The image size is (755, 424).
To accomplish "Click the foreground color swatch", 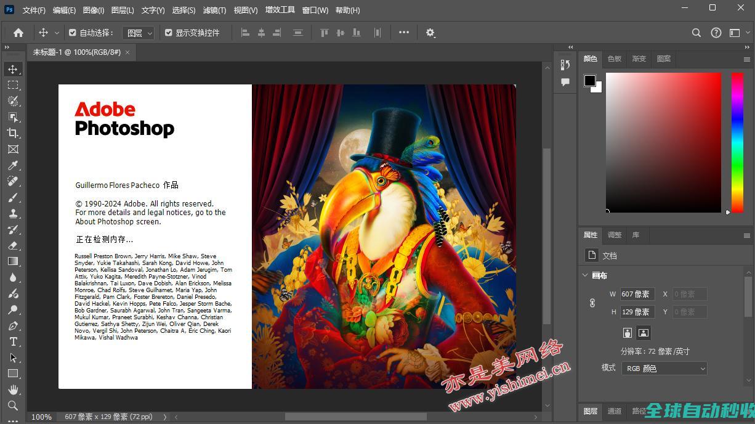I will 589,81.
